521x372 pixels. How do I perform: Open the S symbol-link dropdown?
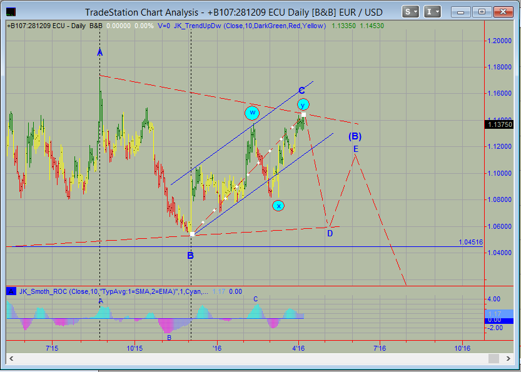pyautogui.click(x=411, y=11)
